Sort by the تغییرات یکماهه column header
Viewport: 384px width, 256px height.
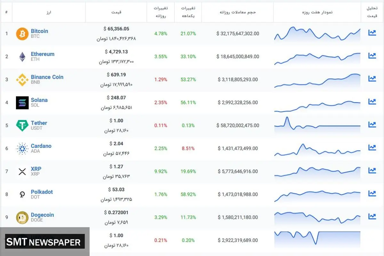tap(188, 12)
